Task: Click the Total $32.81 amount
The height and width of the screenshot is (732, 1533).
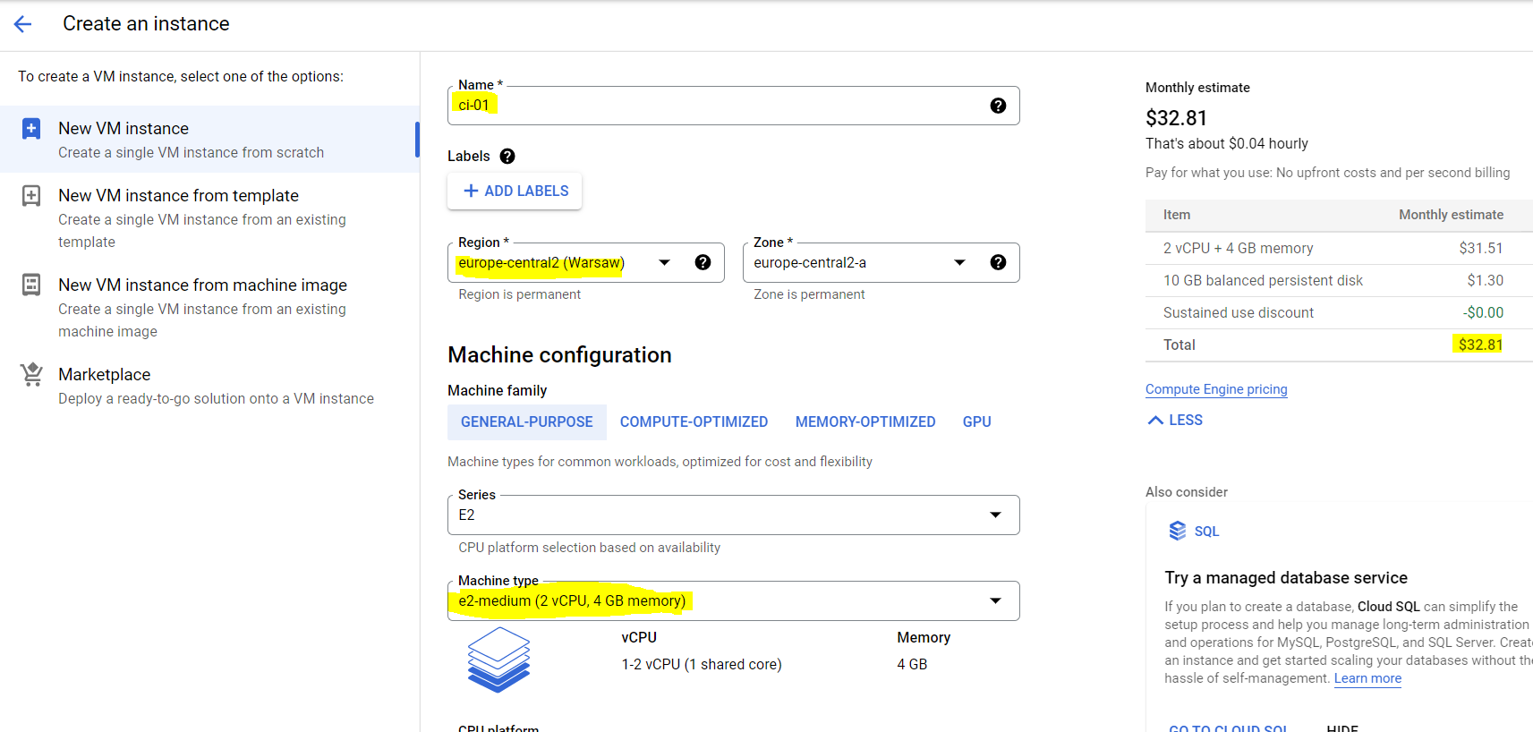Action: tap(1480, 345)
